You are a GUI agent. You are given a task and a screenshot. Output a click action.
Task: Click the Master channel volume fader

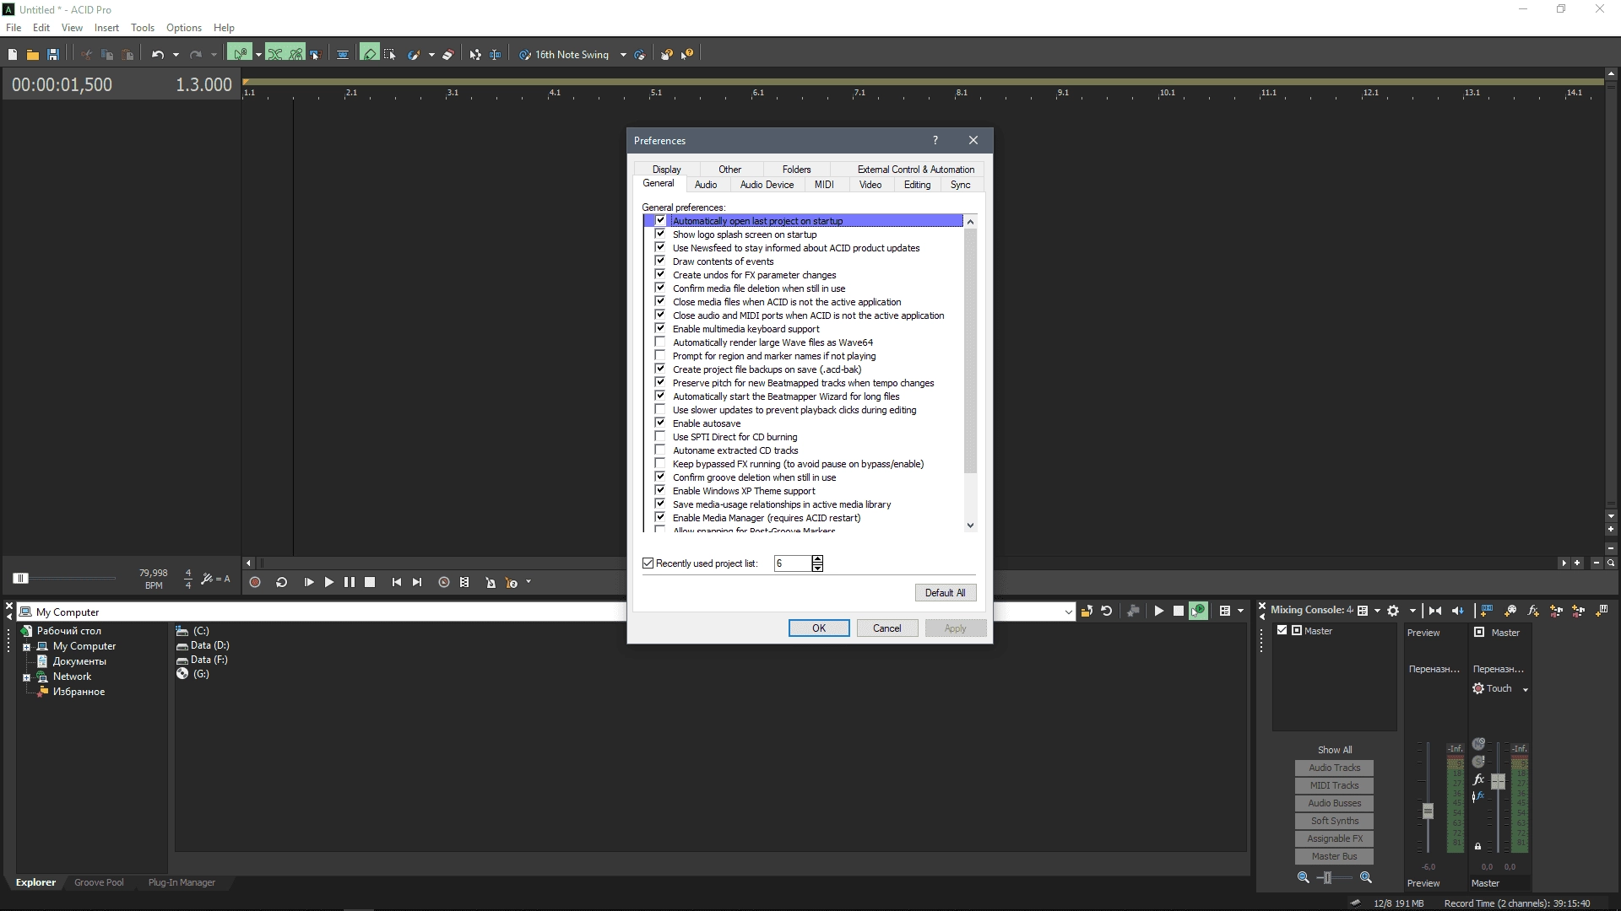(1498, 782)
